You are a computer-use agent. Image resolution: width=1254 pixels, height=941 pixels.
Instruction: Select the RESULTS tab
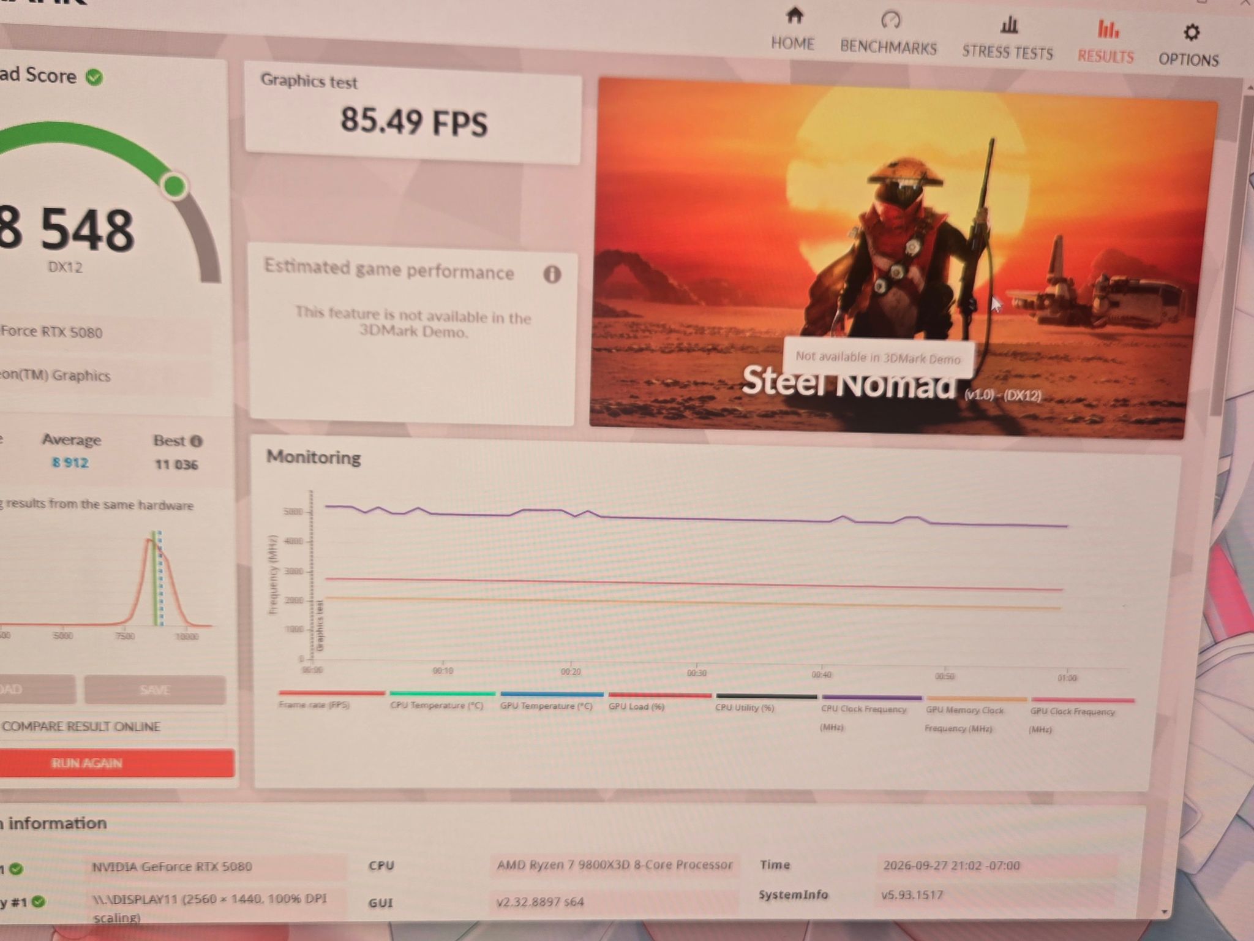click(1106, 42)
